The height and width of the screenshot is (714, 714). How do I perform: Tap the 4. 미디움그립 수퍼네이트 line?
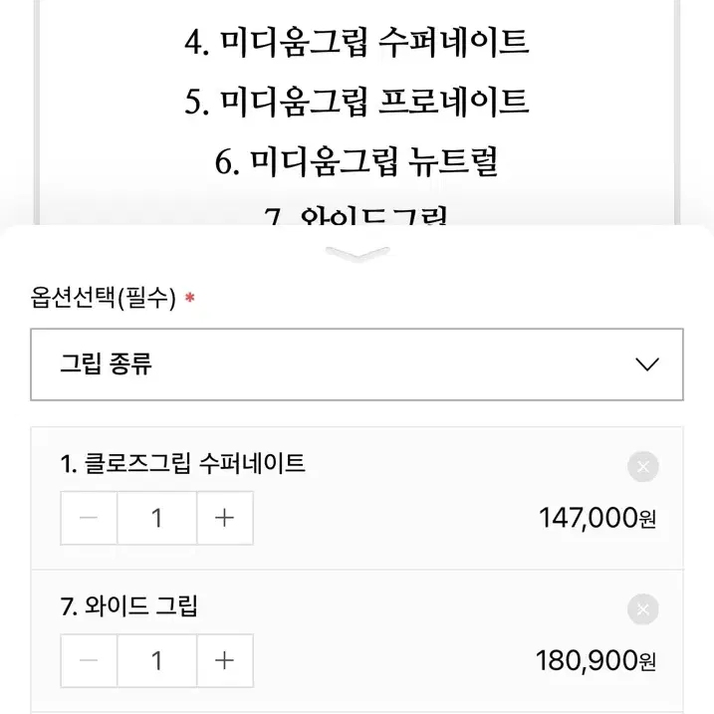(x=357, y=43)
